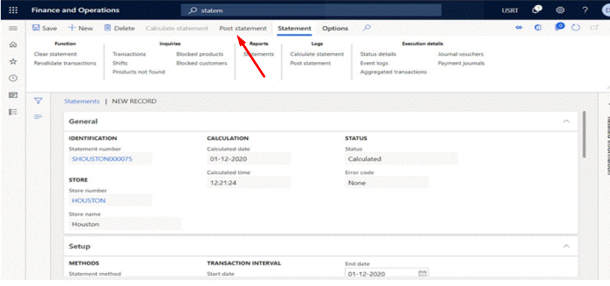610x286 pixels.
Task: Go back to Statements breadcrumb link
Action: [82, 101]
